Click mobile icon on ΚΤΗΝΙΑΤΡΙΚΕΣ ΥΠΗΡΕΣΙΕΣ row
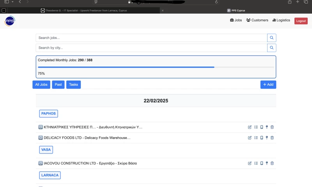This screenshot has width=312, height=187. pyautogui.click(x=262, y=127)
